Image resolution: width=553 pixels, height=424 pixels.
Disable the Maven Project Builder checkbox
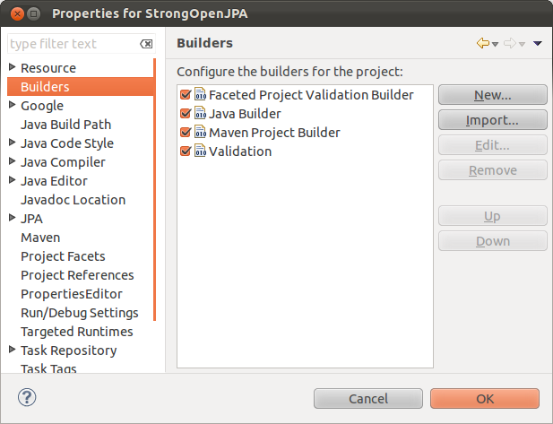coord(186,133)
